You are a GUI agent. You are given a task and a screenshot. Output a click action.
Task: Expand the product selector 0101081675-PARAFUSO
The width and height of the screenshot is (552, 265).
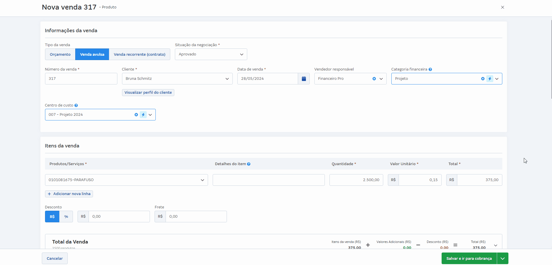126,180
